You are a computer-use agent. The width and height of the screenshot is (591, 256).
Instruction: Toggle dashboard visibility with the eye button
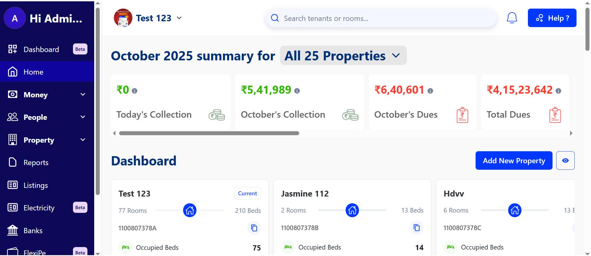[565, 161]
